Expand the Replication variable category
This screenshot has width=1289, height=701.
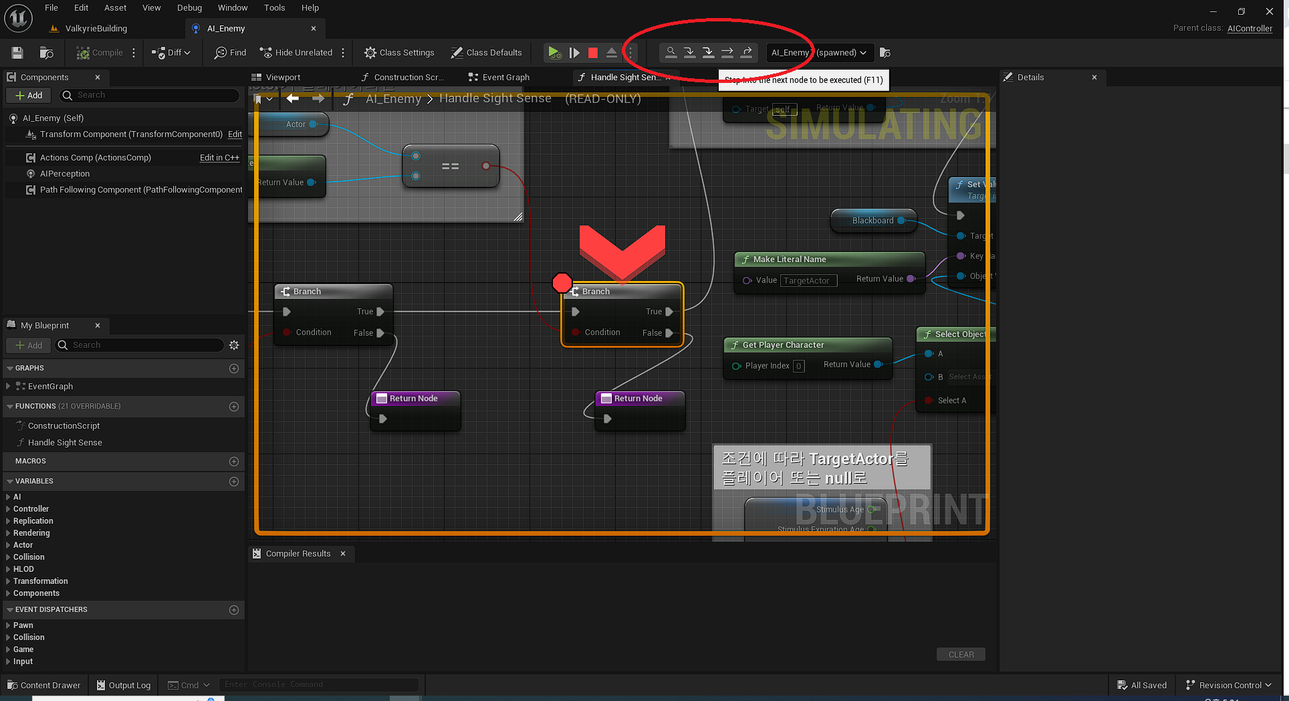[8, 521]
